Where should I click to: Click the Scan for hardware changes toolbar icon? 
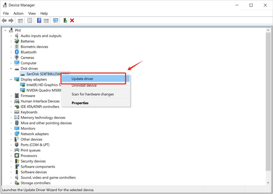click(x=55, y=20)
